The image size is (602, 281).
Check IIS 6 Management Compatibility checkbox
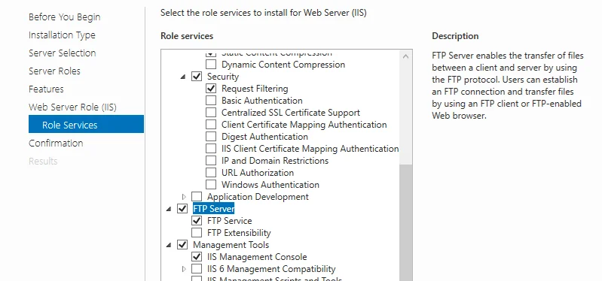coord(197,269)
